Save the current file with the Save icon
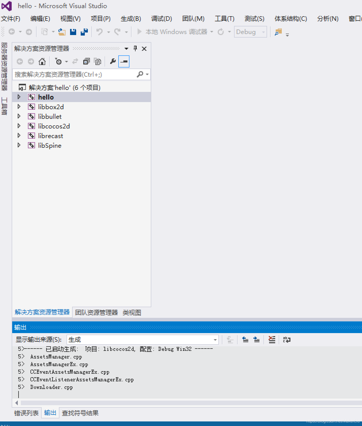Viewport: 362px width, 426px height. tap(73, 32)
